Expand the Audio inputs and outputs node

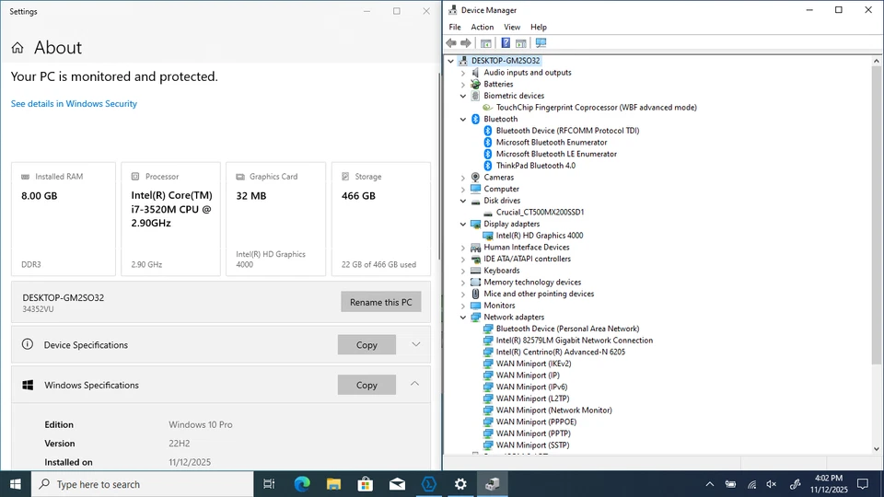pos(463,73)
